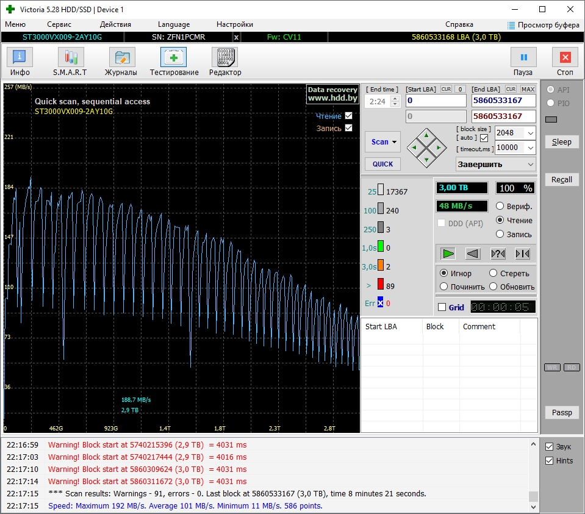Click the red Стоп stop button
The image size is (585, 514).
565,62
